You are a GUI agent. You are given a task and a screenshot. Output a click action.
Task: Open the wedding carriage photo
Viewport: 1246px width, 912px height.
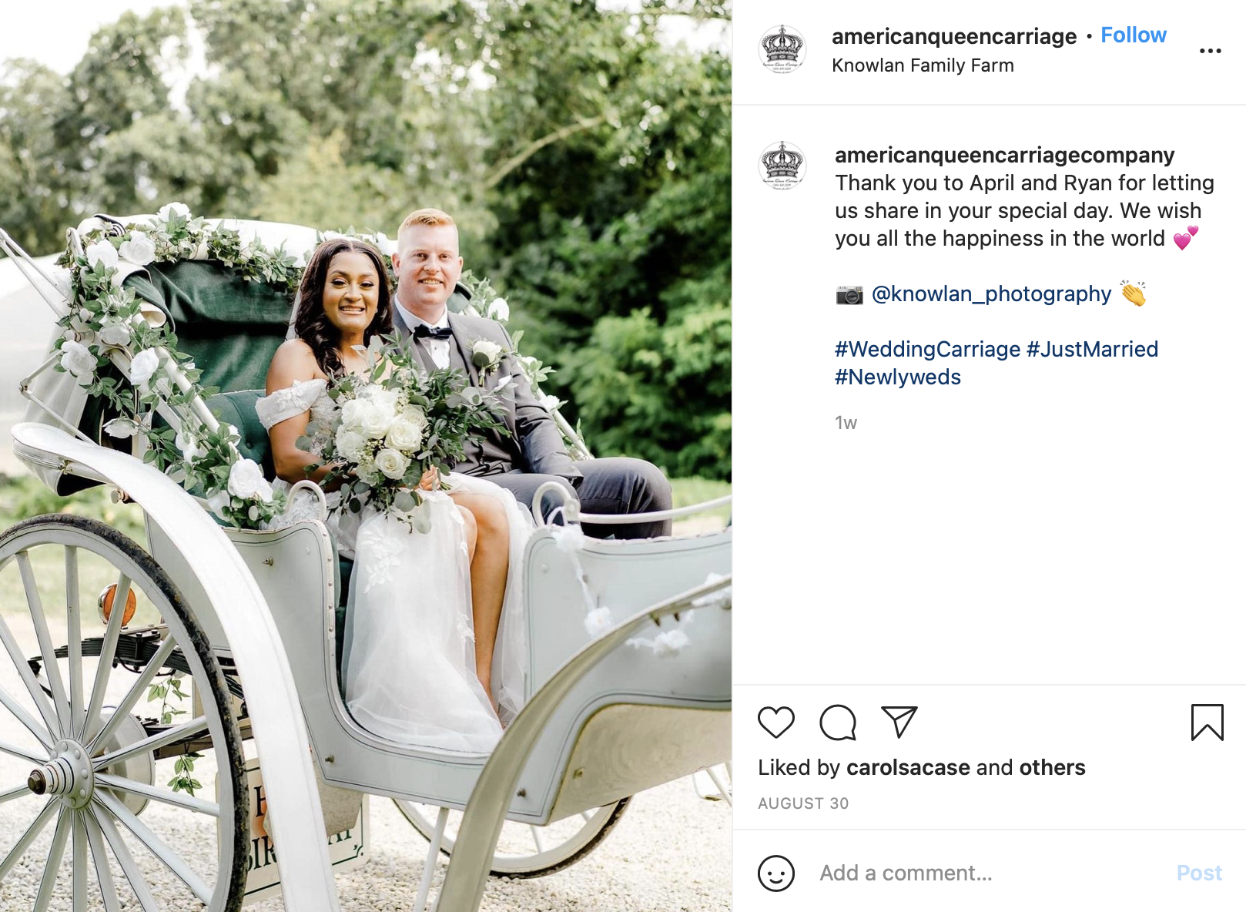(366, 456)
